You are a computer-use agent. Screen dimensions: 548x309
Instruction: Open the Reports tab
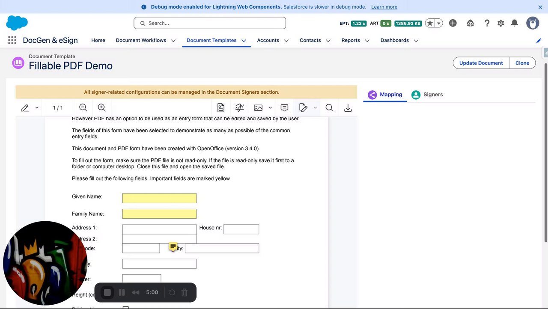(351, 40)
